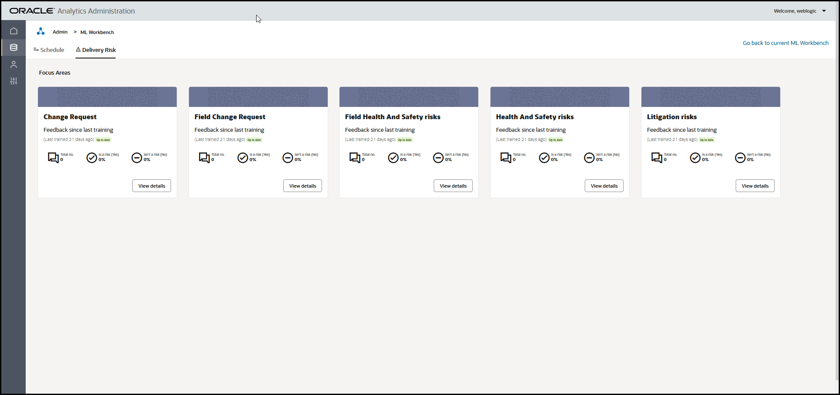Click 'Up to date' badge on Change Request
Image resolution: width=840 pixels, height=395 pixels.
pyautogui.click(x=103, y=140)
